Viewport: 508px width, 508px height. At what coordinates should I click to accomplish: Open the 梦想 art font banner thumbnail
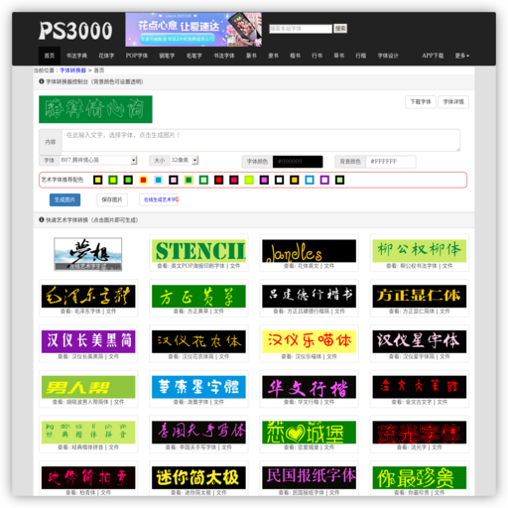(88, 254)
